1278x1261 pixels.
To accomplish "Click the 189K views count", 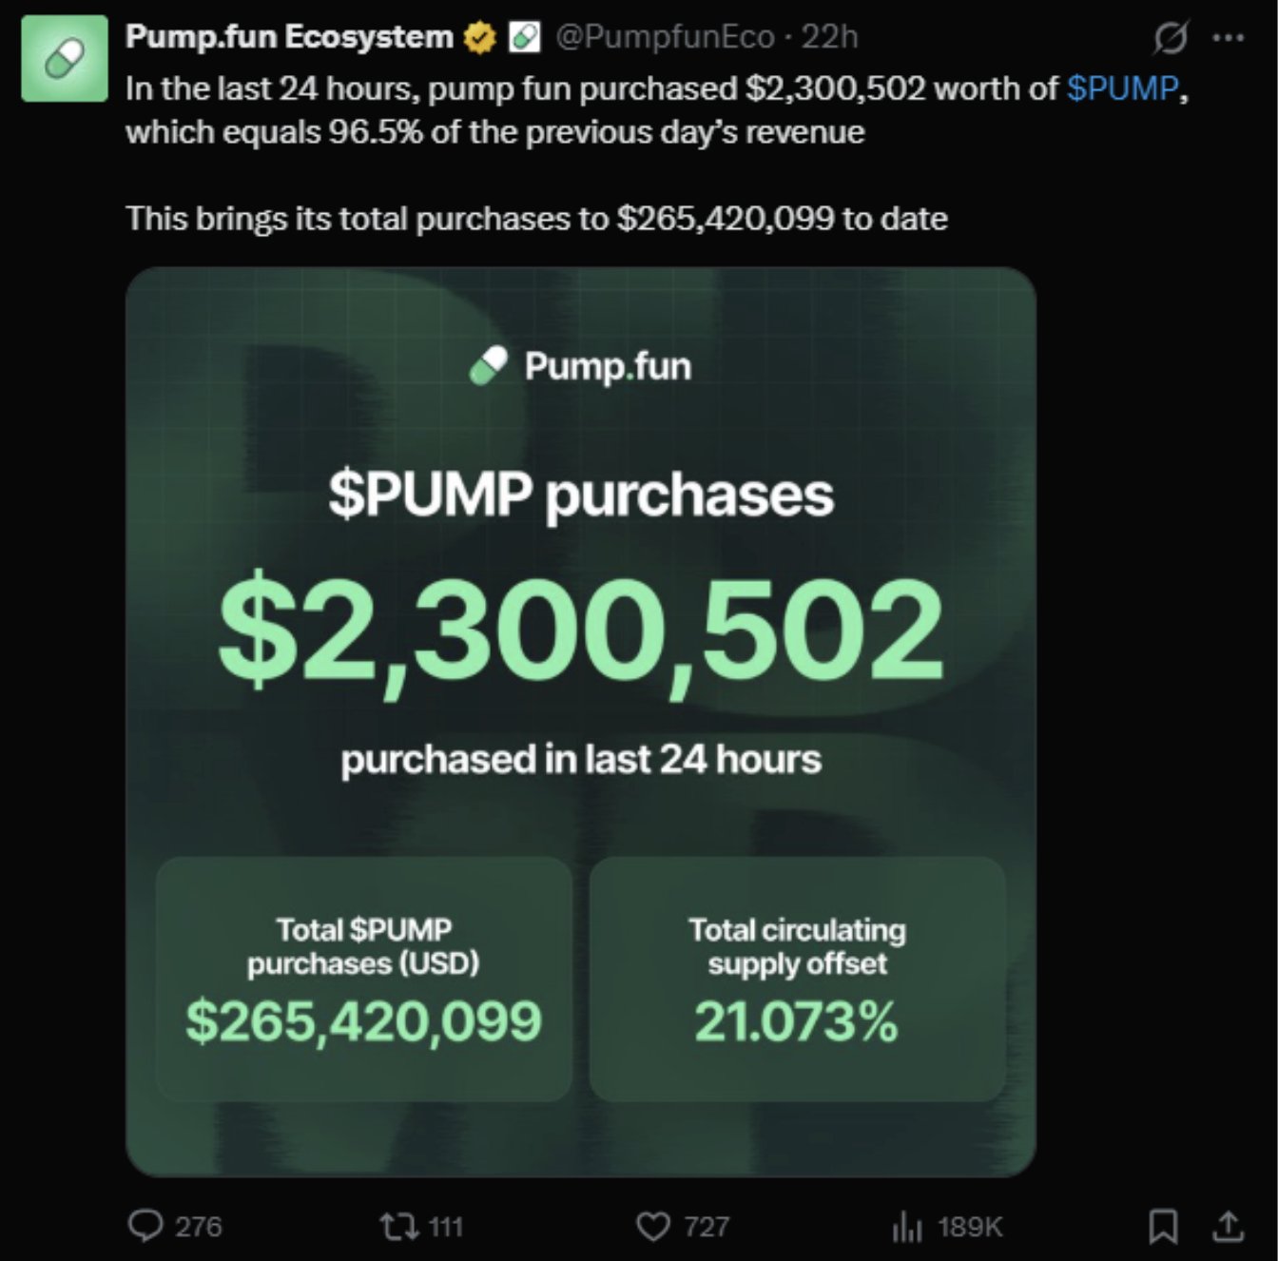I will [x=970, y=1227].
